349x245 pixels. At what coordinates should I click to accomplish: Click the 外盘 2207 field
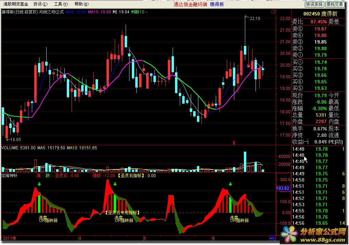pos(309,122)
